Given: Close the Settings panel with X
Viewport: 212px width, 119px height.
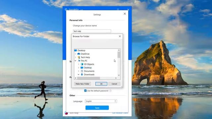Looking at the screenshot, I should (125, 14).
